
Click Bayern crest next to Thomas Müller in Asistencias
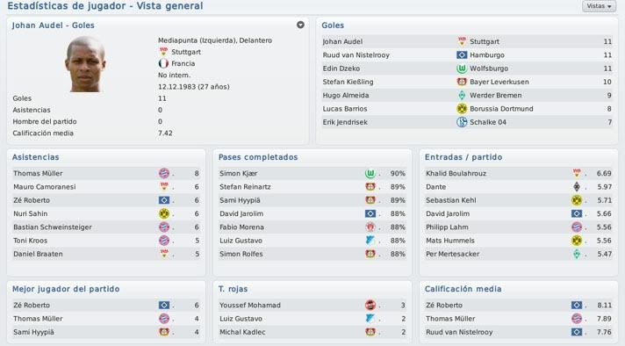[x=164, y=173]
